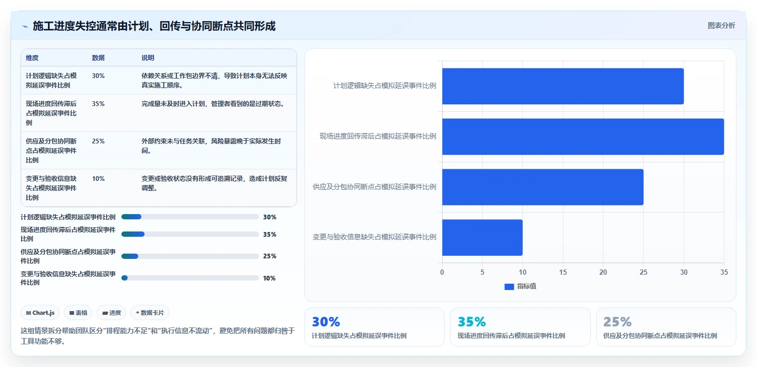757x367 pixels.
Task: Click the 25% value in the table
Action: click(x=98, y=141)
